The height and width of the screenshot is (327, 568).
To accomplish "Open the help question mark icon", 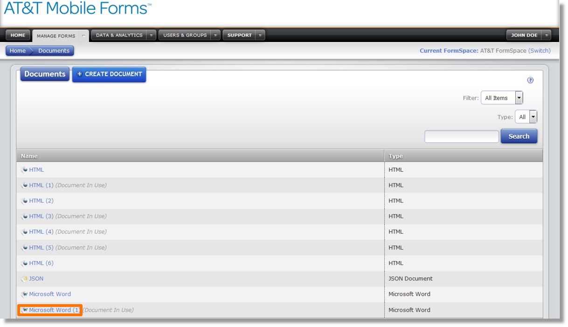I will [530, 80].
